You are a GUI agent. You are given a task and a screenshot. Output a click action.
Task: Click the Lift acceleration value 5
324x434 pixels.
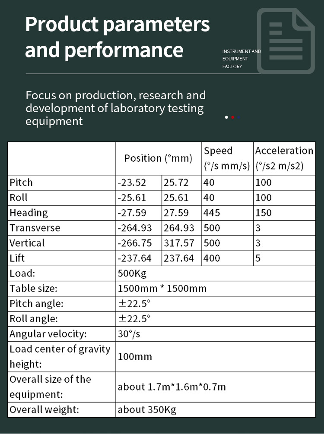click(x=258, y=258)
